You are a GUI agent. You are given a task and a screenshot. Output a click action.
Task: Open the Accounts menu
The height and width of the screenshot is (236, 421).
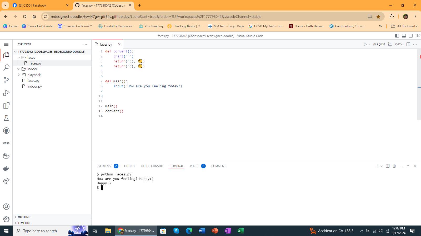tap(6, 207)
